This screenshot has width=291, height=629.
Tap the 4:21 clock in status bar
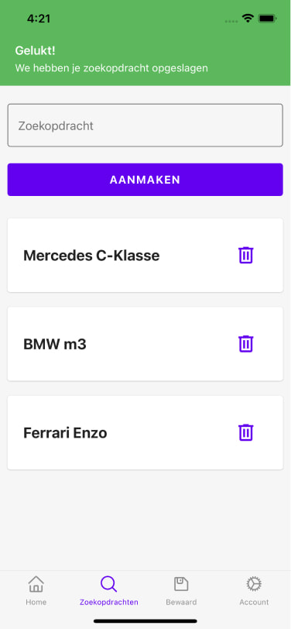[39, 19]
